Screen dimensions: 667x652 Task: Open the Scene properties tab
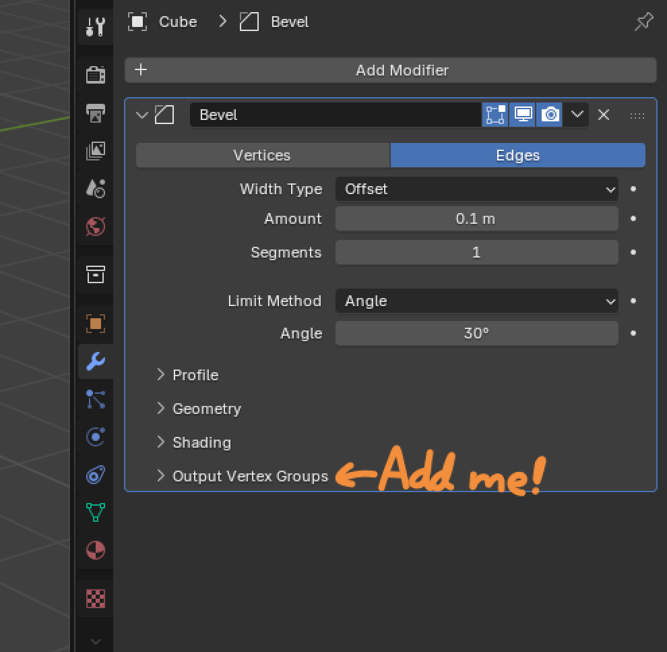tap(96, 189)
